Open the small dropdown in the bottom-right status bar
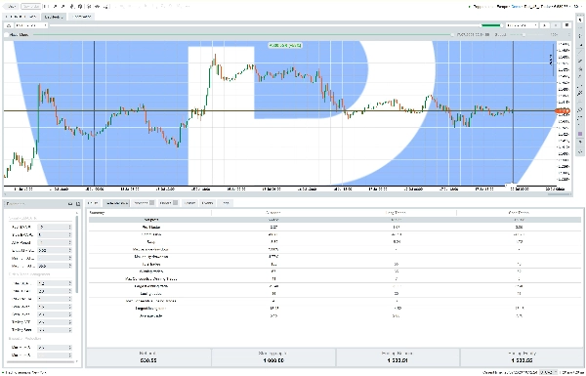The width and height of the screenshot is (586, 376). click(548, 372)
